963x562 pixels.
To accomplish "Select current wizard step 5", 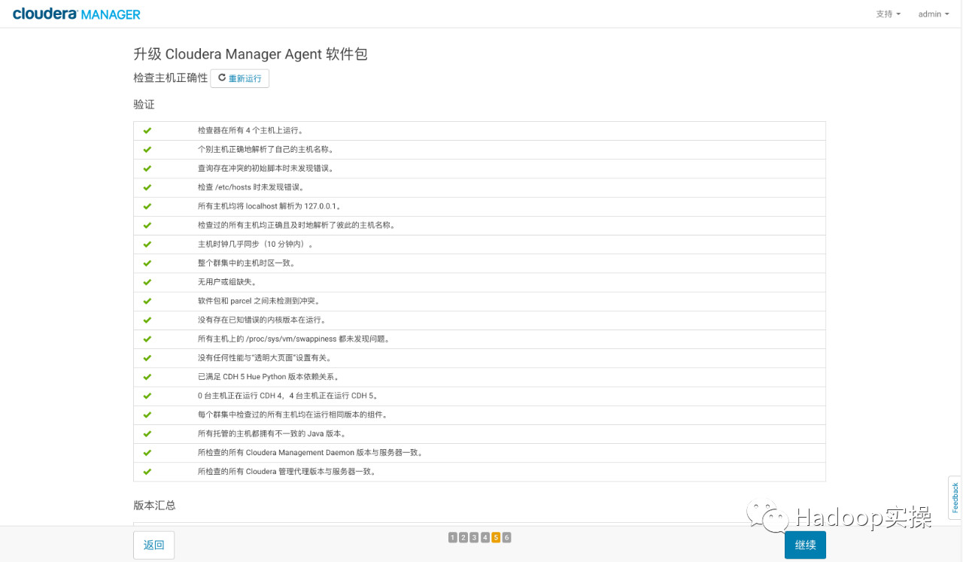I will tap(496, 537).
